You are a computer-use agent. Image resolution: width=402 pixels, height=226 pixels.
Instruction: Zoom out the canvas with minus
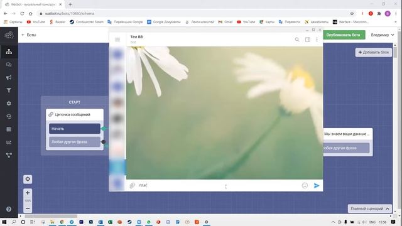(28, 208)
